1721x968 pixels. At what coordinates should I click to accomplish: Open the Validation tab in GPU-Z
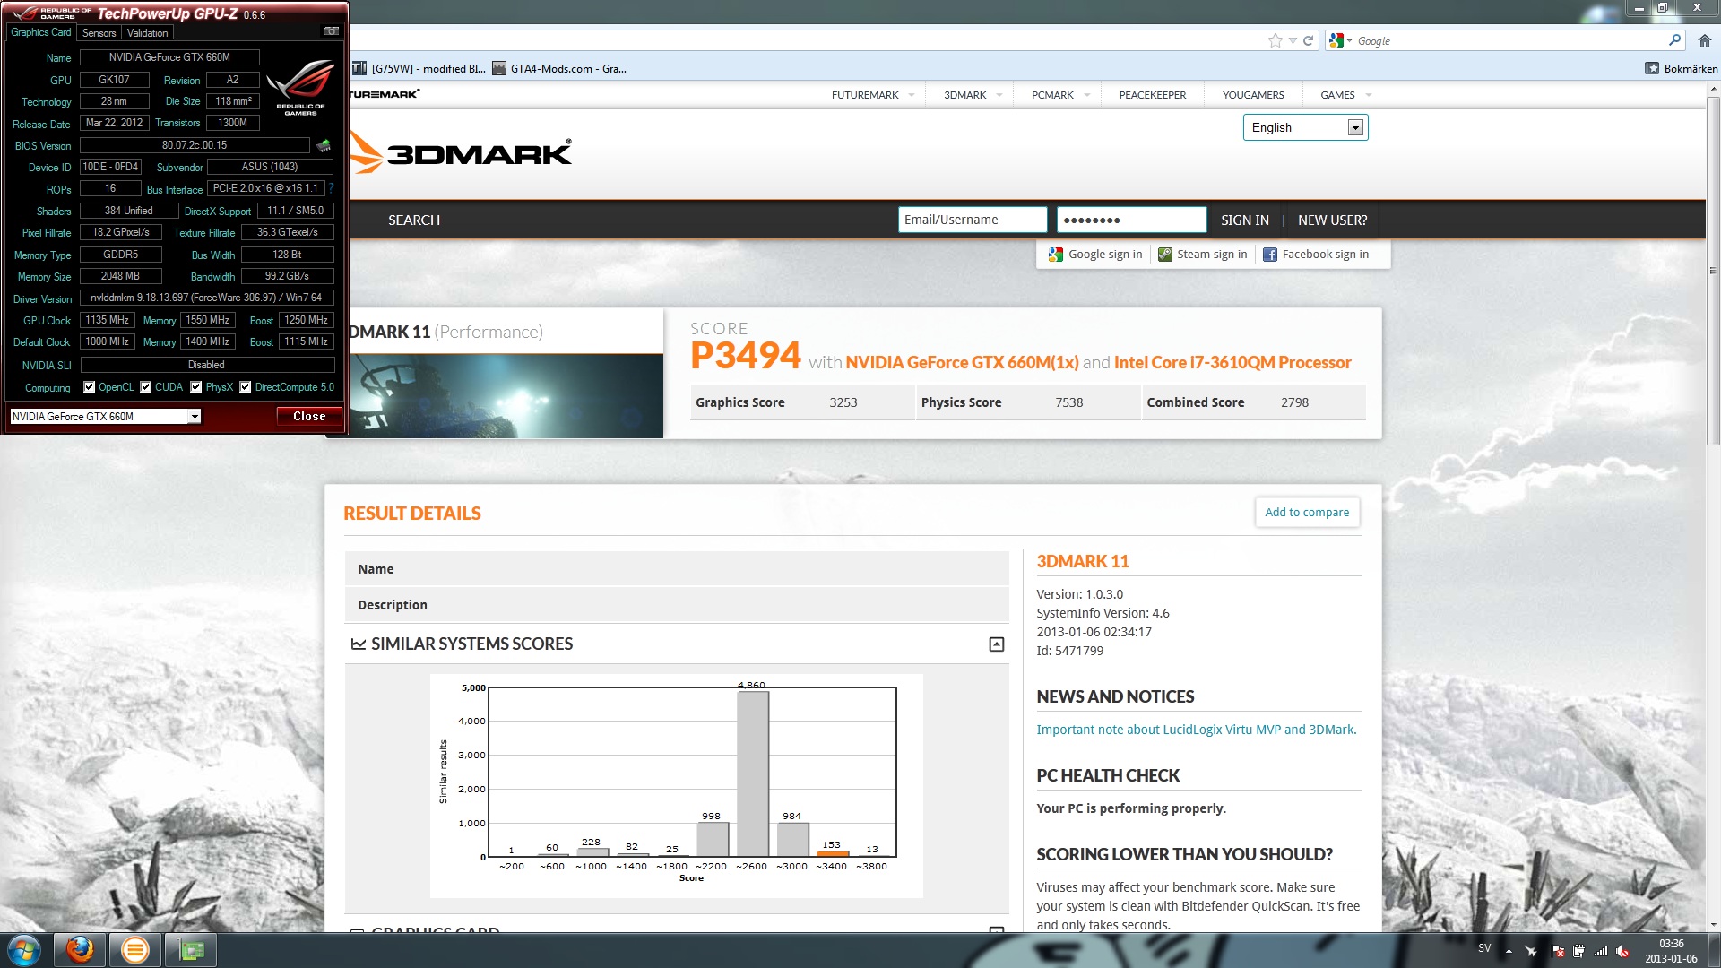click(147, 33)
